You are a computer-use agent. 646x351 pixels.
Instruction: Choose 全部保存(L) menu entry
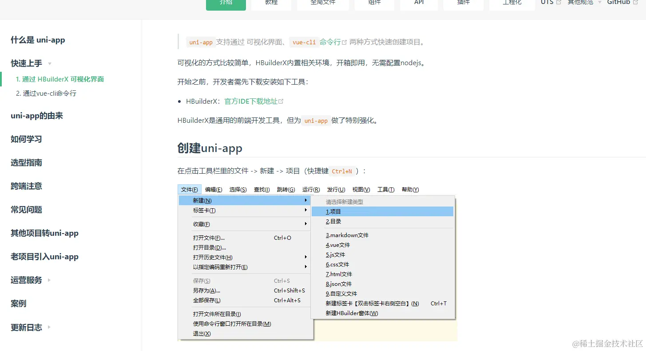pyautogui.click(x=244, y=300)
